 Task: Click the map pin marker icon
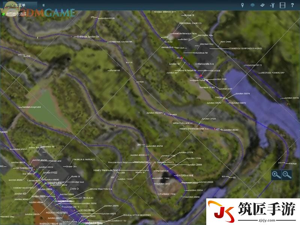click(x=242, y=5)
